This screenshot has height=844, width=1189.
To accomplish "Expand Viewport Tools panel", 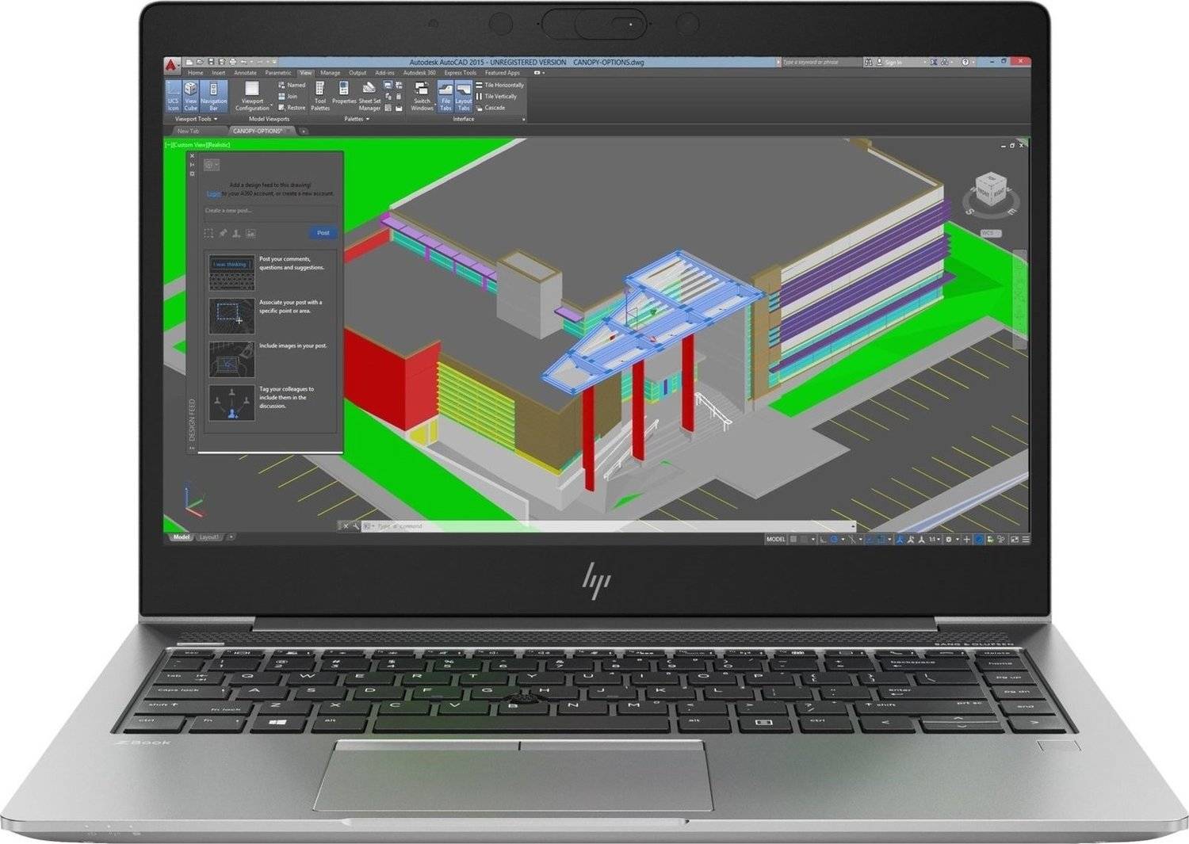I will point(197,119).
